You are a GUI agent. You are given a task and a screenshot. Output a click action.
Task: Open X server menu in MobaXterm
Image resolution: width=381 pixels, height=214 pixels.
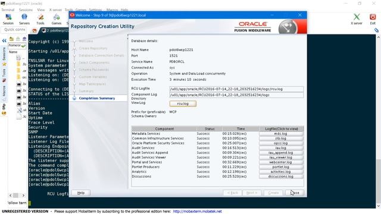pos(55,10)
